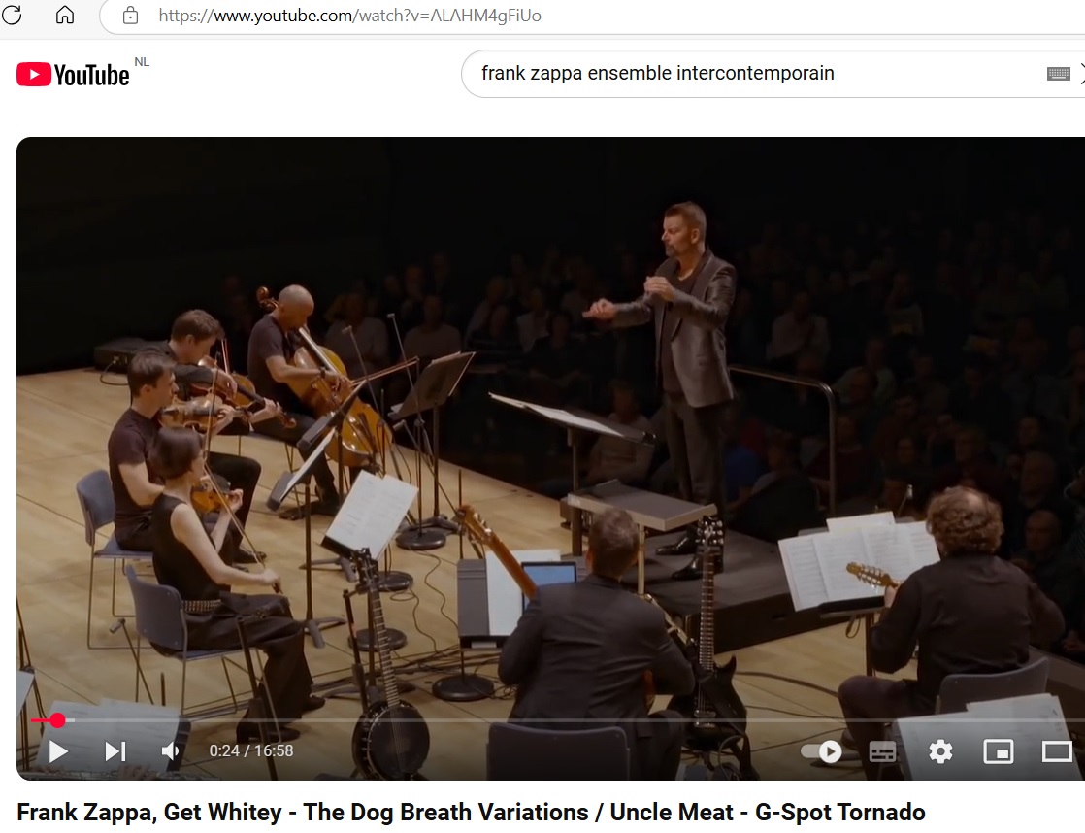Switch to miniplayer mode

999,751
